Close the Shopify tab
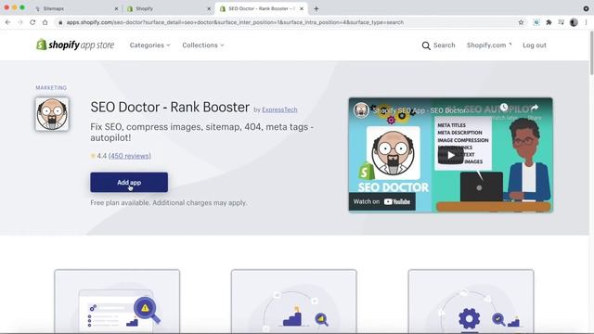 click(209, 8)
